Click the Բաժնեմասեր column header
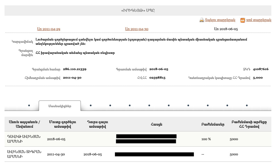278x165 pixels. point(213,124)
